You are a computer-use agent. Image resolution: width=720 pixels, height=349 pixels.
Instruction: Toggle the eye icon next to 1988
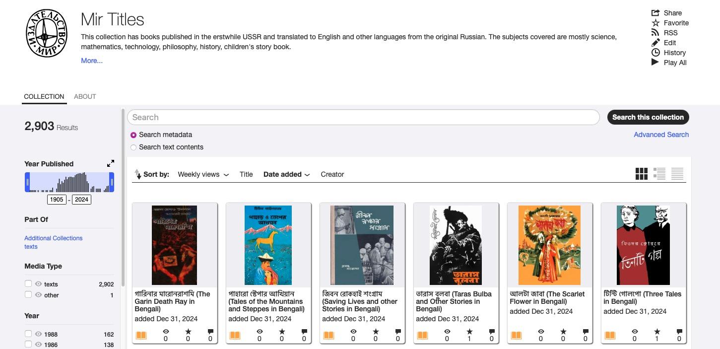38,334
